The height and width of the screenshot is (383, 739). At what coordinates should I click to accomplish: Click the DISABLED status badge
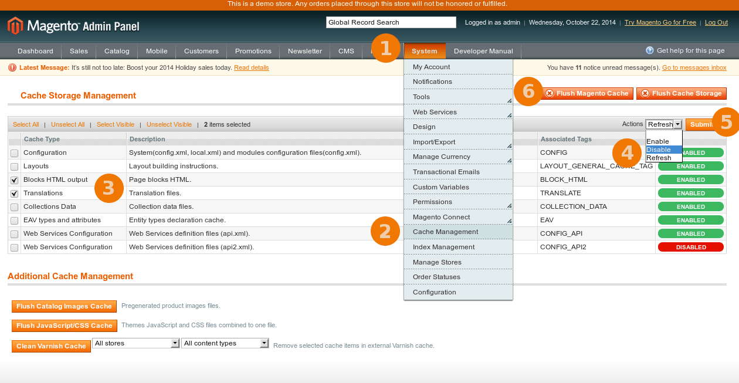pyautogui.click(x=691, y=247)
